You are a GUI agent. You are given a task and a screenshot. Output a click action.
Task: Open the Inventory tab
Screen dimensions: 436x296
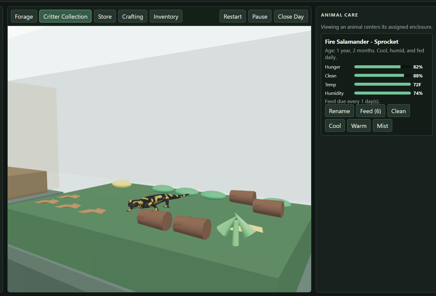pos(166,16)
